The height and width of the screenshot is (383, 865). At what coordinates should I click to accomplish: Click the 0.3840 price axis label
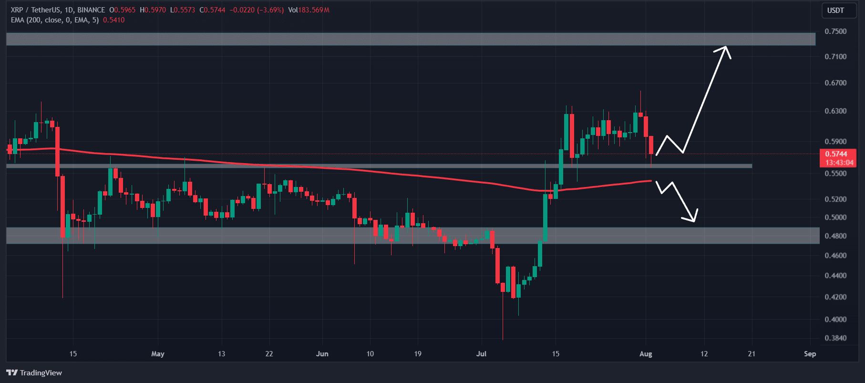tap(835, 338)
